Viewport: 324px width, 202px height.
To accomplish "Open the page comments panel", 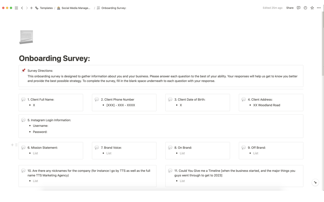I will pos(299,8).
